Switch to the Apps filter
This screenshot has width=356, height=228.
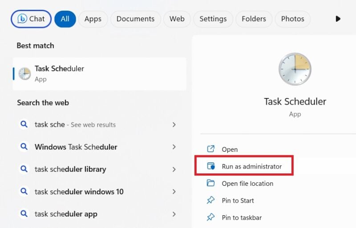(x=93, y=19)
